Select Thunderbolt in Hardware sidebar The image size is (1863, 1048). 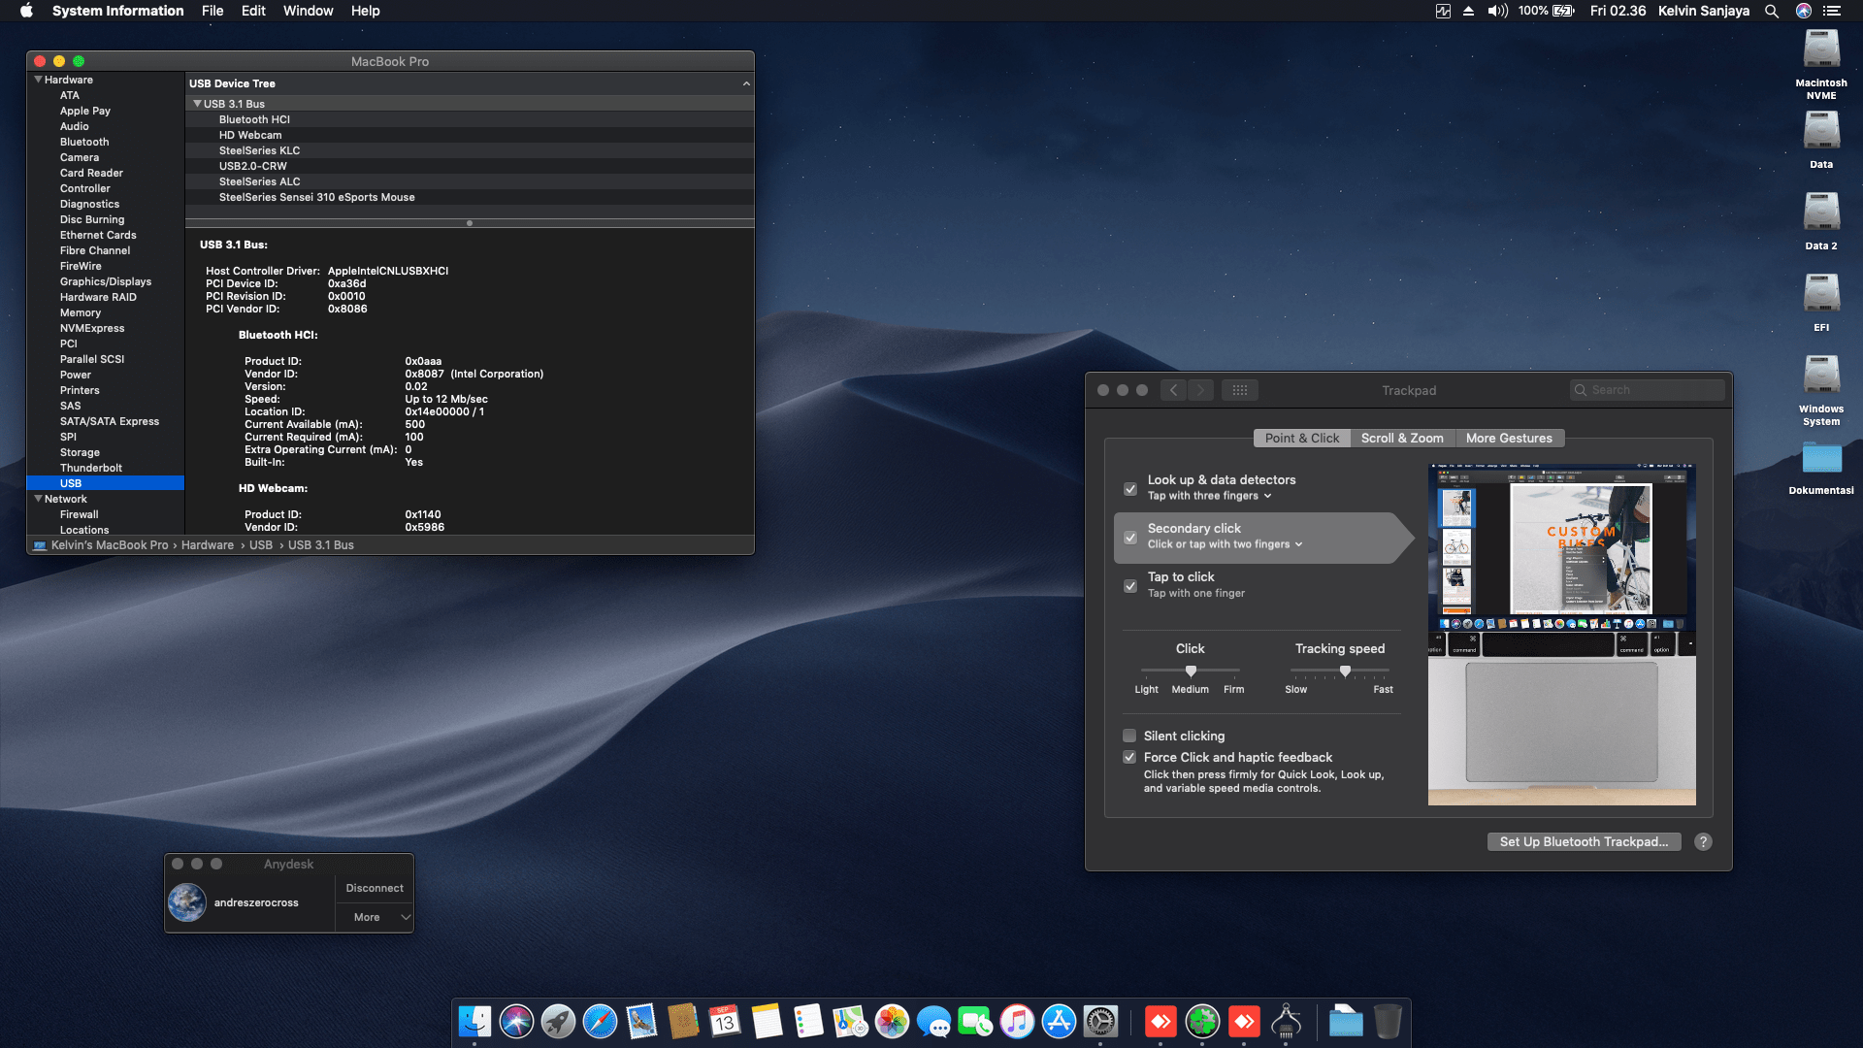click(x=91, y=468)
